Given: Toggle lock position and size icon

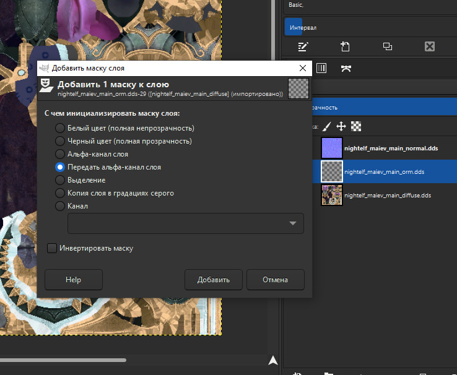Looking at the screenshot, I should [x=341, y=126].
